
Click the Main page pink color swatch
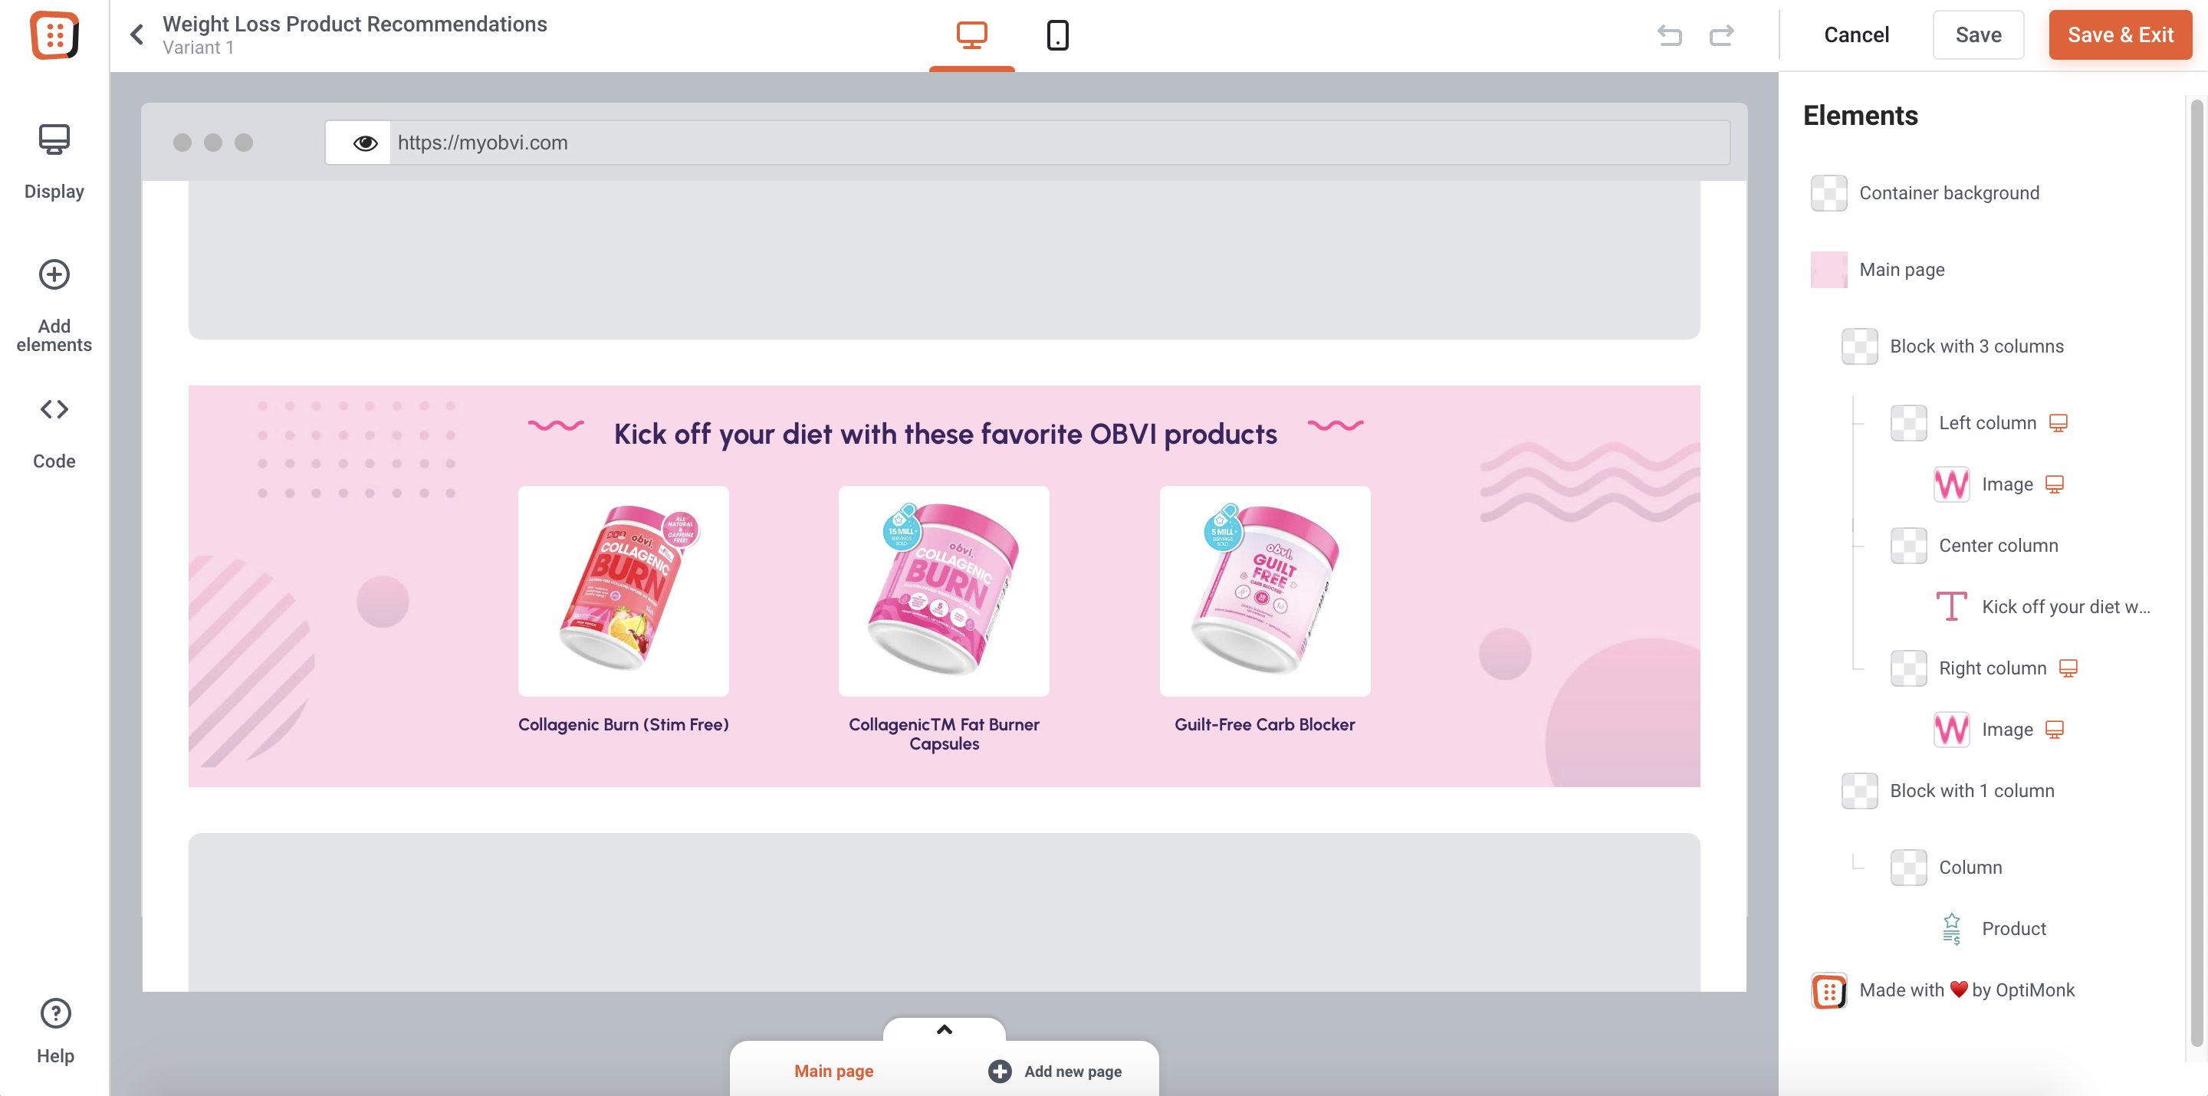(1829, 270)
